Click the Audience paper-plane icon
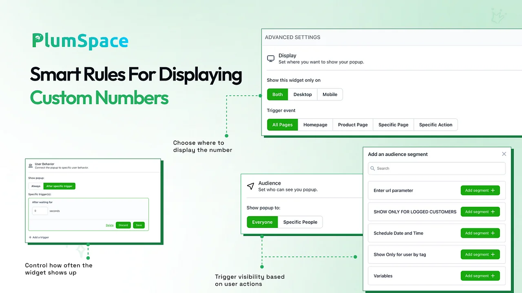 [251, 186]
